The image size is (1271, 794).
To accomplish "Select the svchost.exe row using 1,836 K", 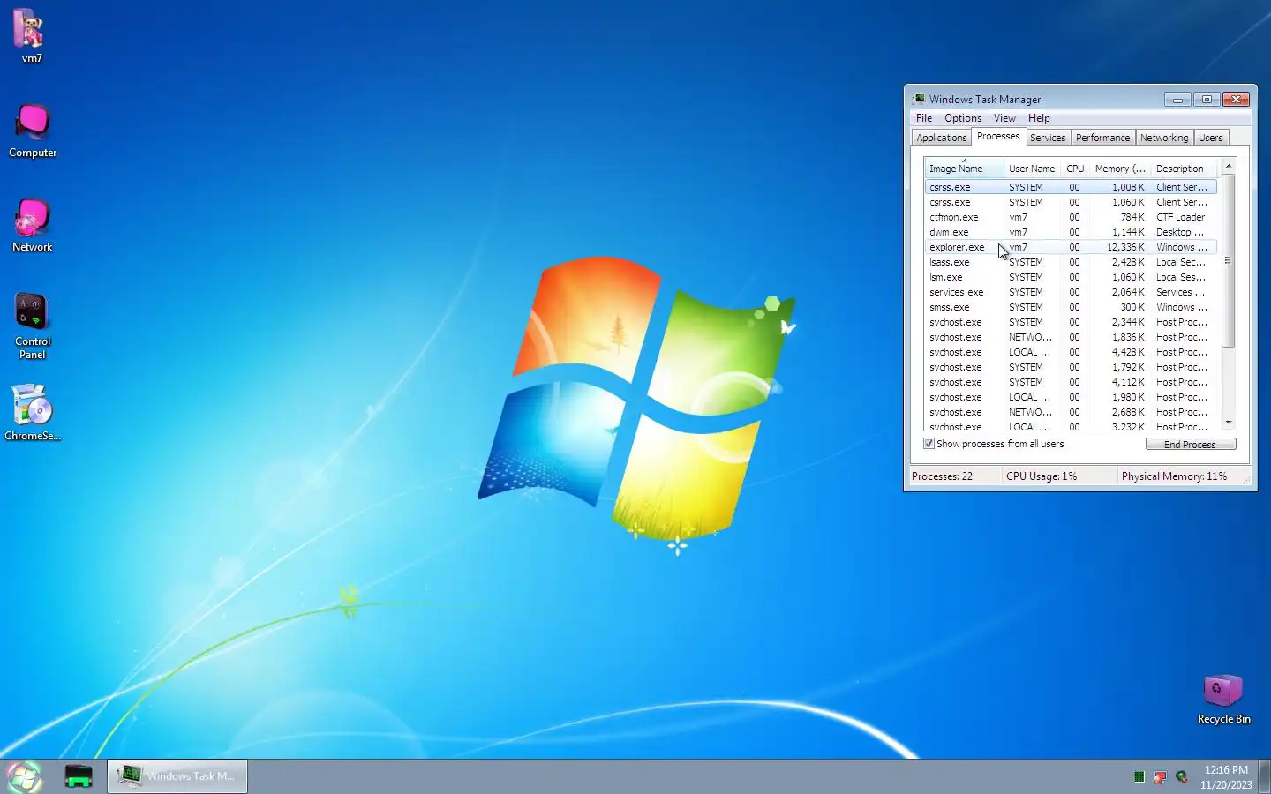I will tap(1071, 337).
